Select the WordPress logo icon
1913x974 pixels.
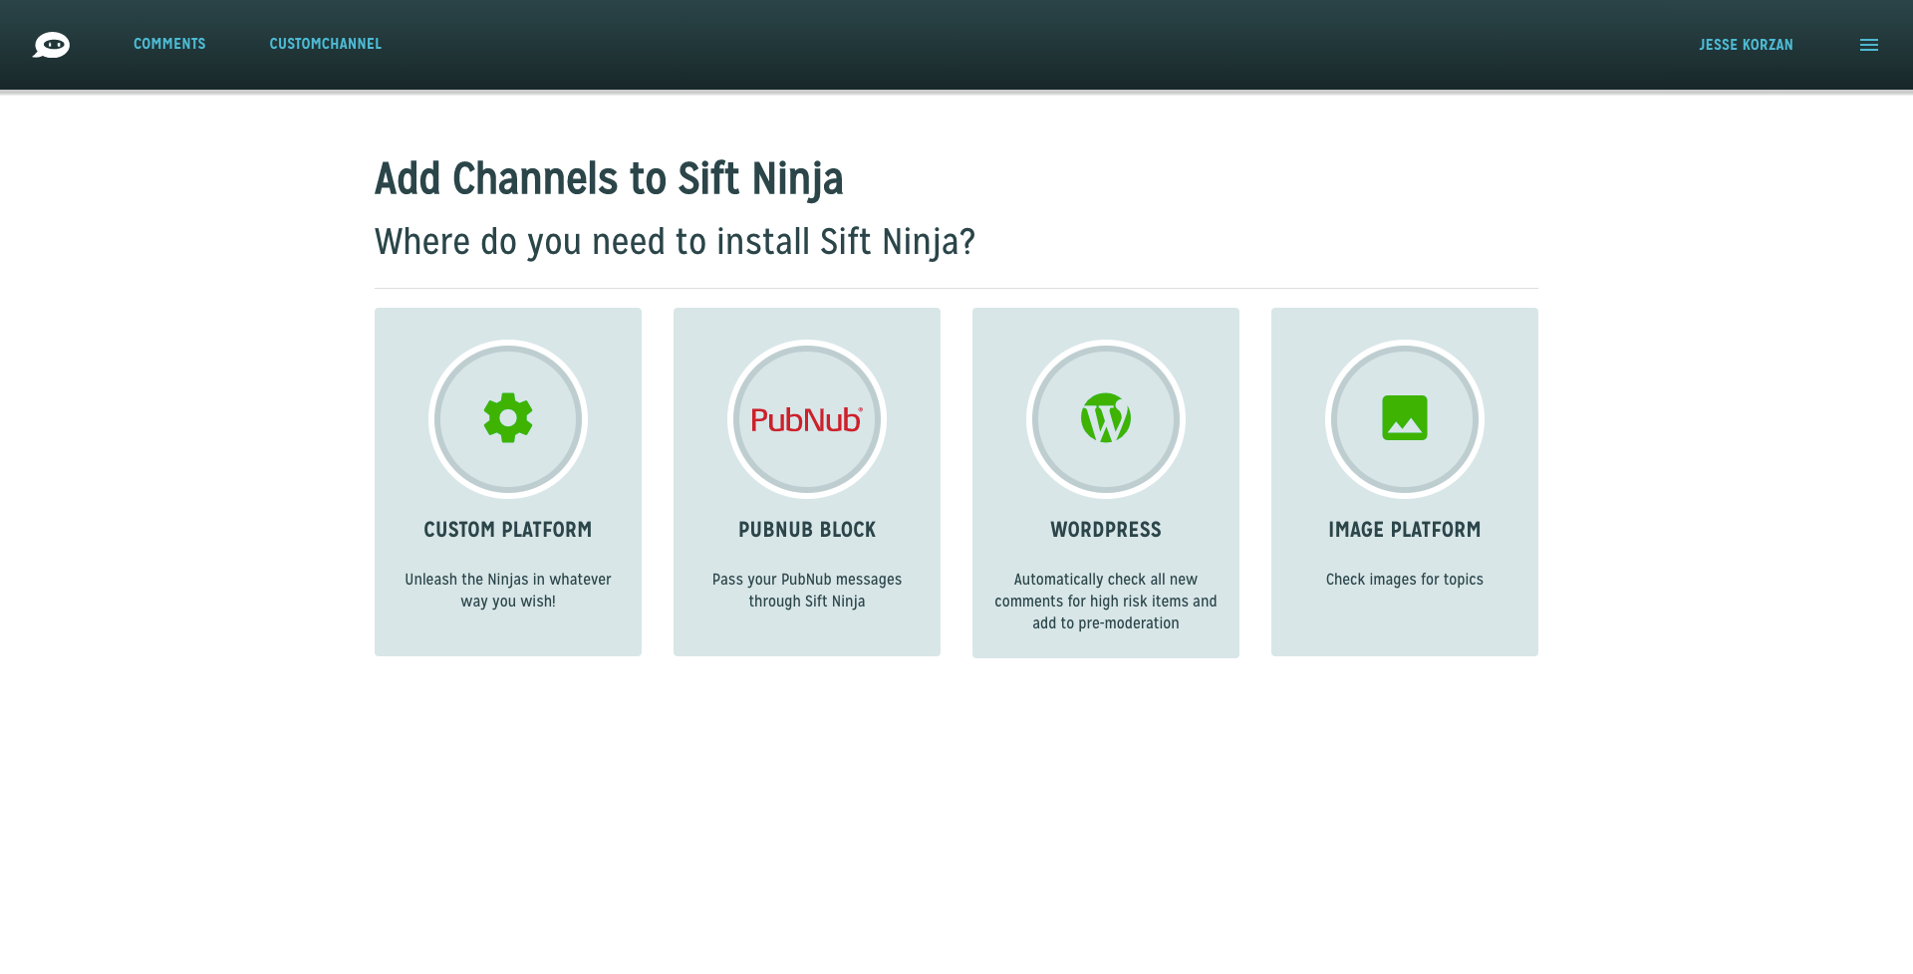[1106, 418]
